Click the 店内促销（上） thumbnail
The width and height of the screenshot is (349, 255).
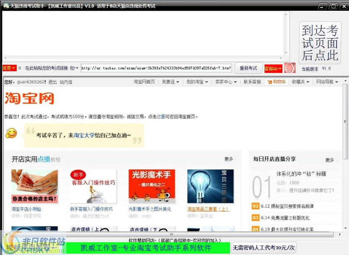click(93, 229)
